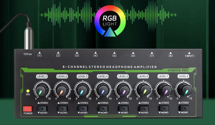Toggle the channel 3 STEREO/MONO switch

tap(82, 108)
